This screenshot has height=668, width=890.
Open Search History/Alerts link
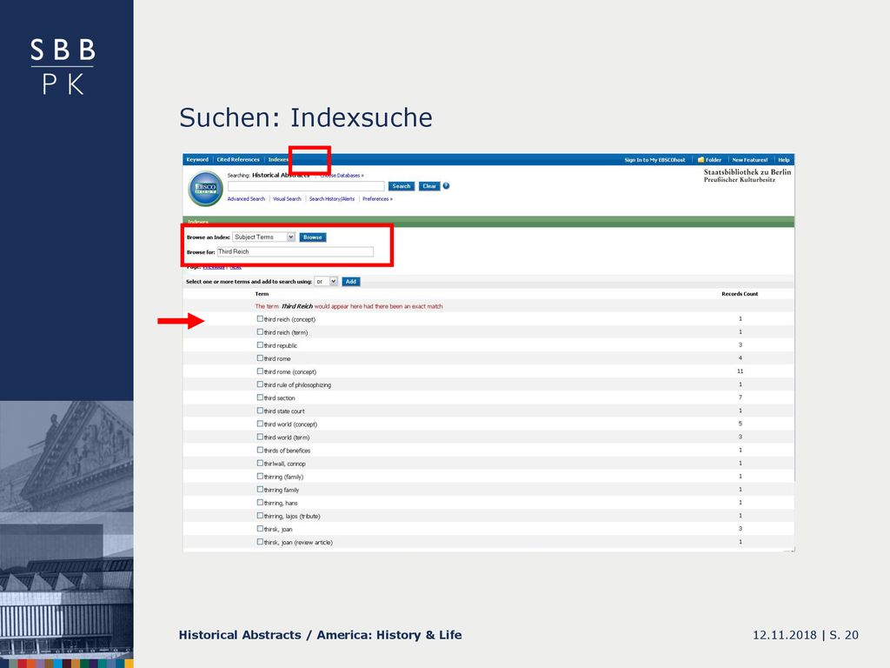click(332, 199)
